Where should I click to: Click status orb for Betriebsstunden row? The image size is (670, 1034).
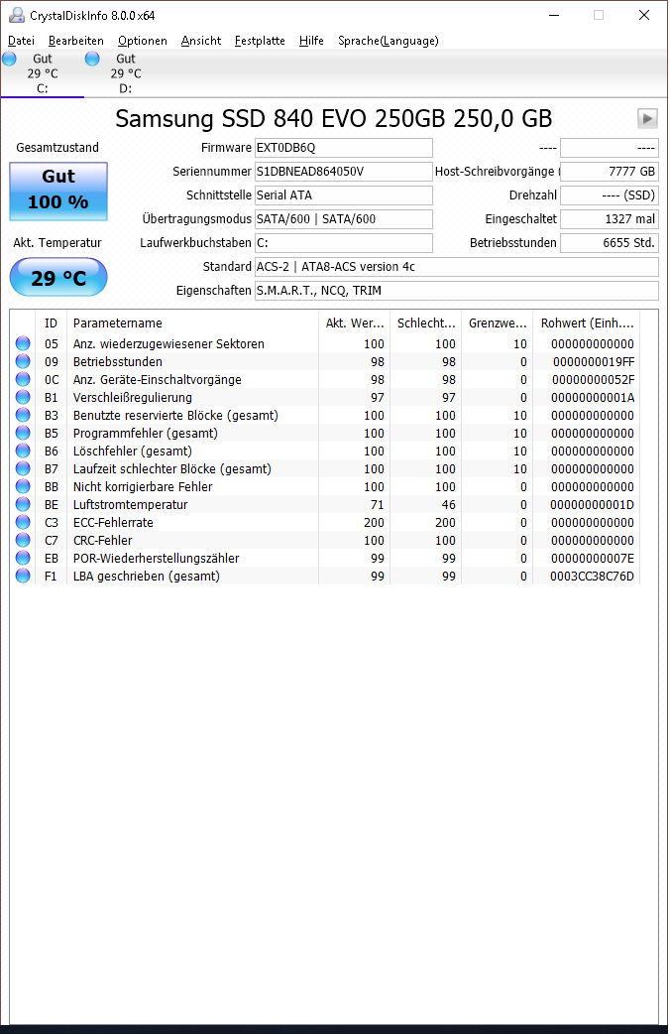pyautogui.click(x=23, y=361)
